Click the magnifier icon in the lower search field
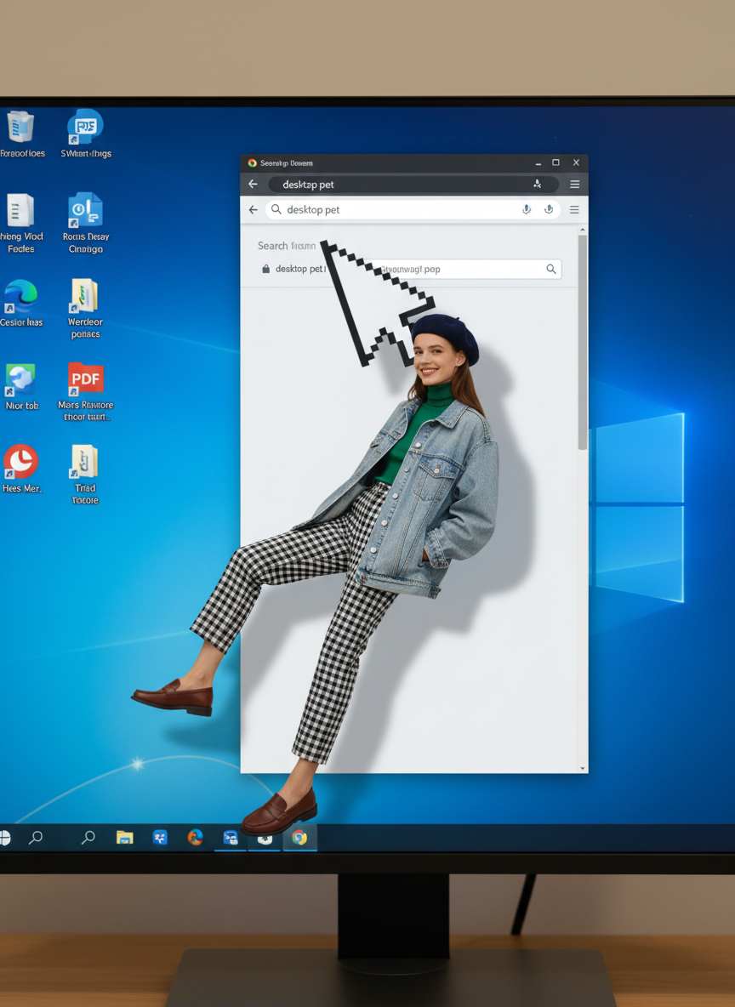 [551, 270]
